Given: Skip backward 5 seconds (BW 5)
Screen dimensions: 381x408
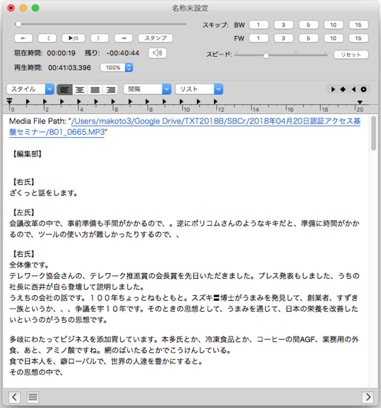Looking at the screenshot, I should tap(308, 25).
